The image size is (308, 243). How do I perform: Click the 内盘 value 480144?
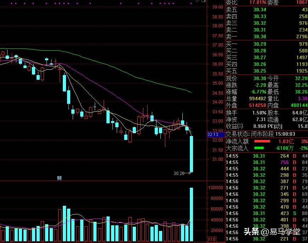(x=299, y=105)
